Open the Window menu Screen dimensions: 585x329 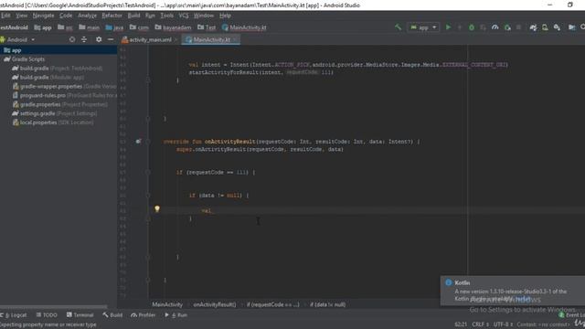point(204,16)
